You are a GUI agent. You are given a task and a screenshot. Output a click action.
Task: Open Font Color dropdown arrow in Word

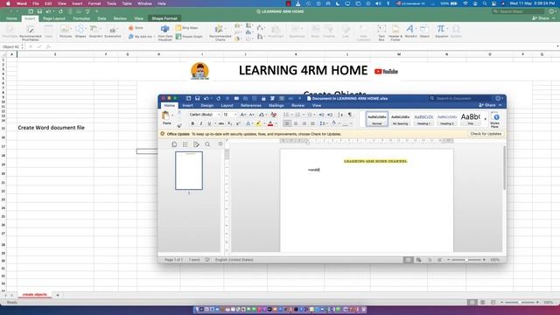point(276,124)
